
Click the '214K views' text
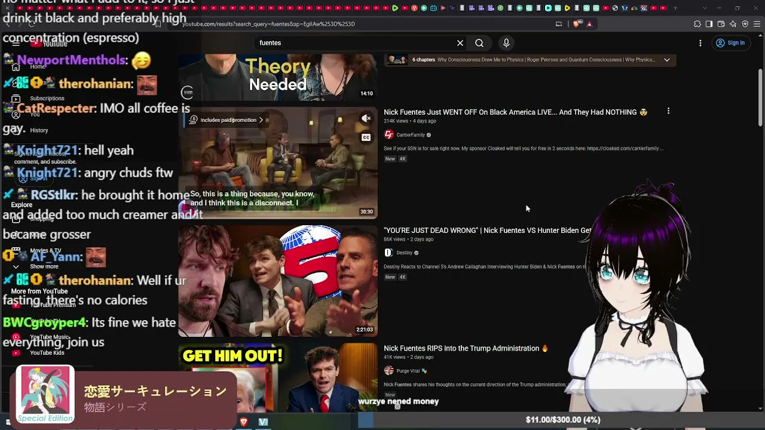click(396, 121)
